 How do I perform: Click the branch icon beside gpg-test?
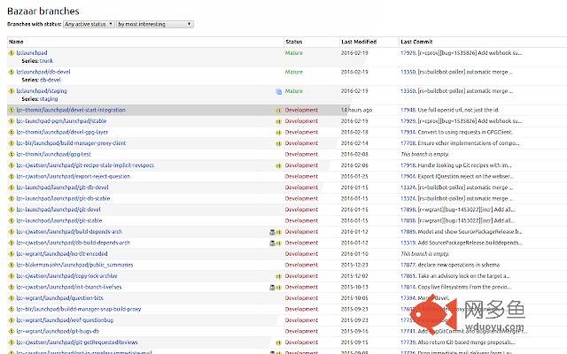point(12,154)
